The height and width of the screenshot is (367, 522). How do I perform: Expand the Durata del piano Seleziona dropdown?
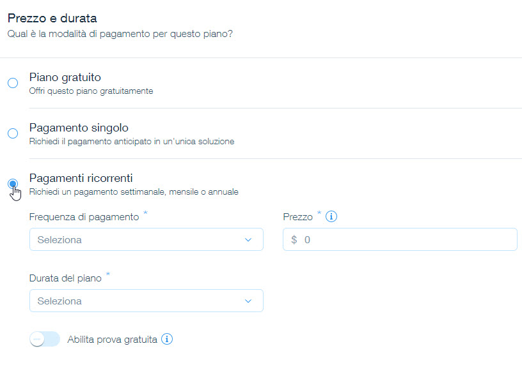(146, 301)
